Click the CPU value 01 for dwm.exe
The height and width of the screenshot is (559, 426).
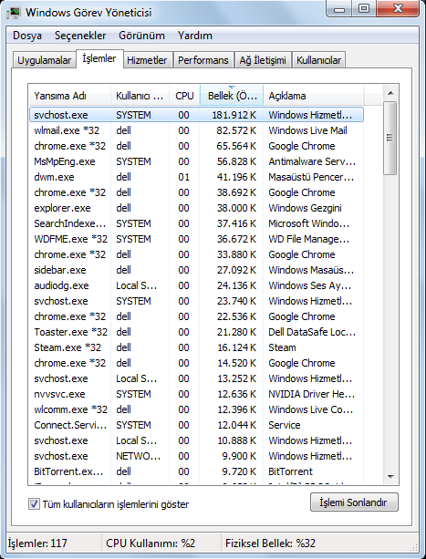[183, 177]
